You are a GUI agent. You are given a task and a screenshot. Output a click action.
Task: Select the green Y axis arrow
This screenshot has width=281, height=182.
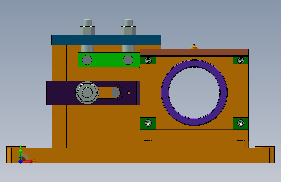pyautogui.click(x=20, y=154)
